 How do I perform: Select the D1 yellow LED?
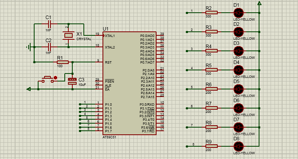point(238,13)
